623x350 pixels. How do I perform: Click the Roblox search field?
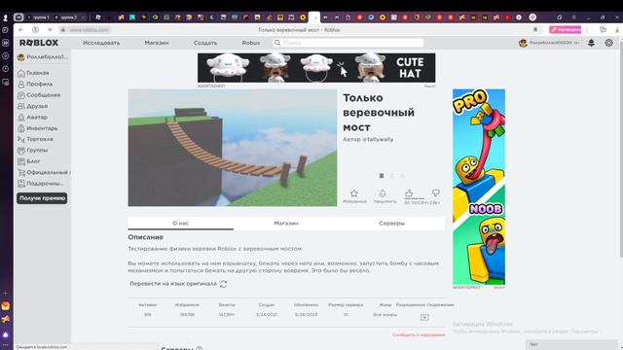pos(348,43)
